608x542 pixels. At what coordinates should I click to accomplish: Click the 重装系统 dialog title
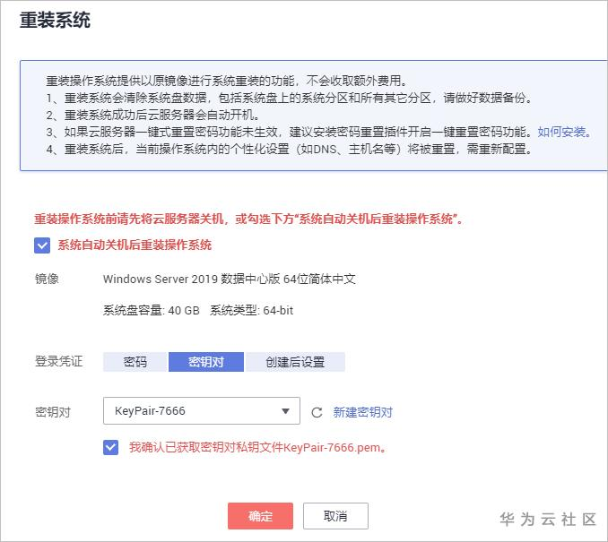pos(55,21)
